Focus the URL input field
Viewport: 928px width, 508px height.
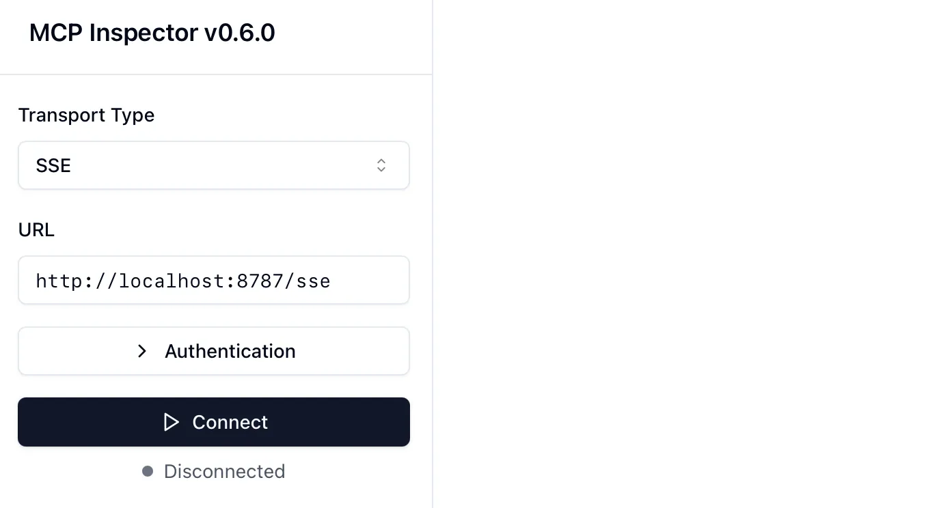[x=213, y=280]
